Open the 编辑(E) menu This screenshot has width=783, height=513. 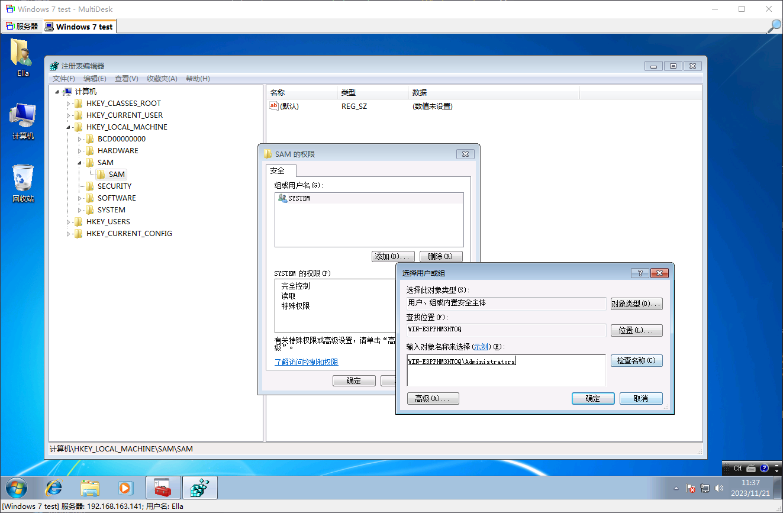pyautogui.click(x=95, y=79)
